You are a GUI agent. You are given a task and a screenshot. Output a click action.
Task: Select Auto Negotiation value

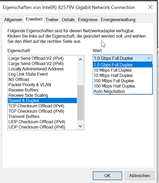coord(122,91)
